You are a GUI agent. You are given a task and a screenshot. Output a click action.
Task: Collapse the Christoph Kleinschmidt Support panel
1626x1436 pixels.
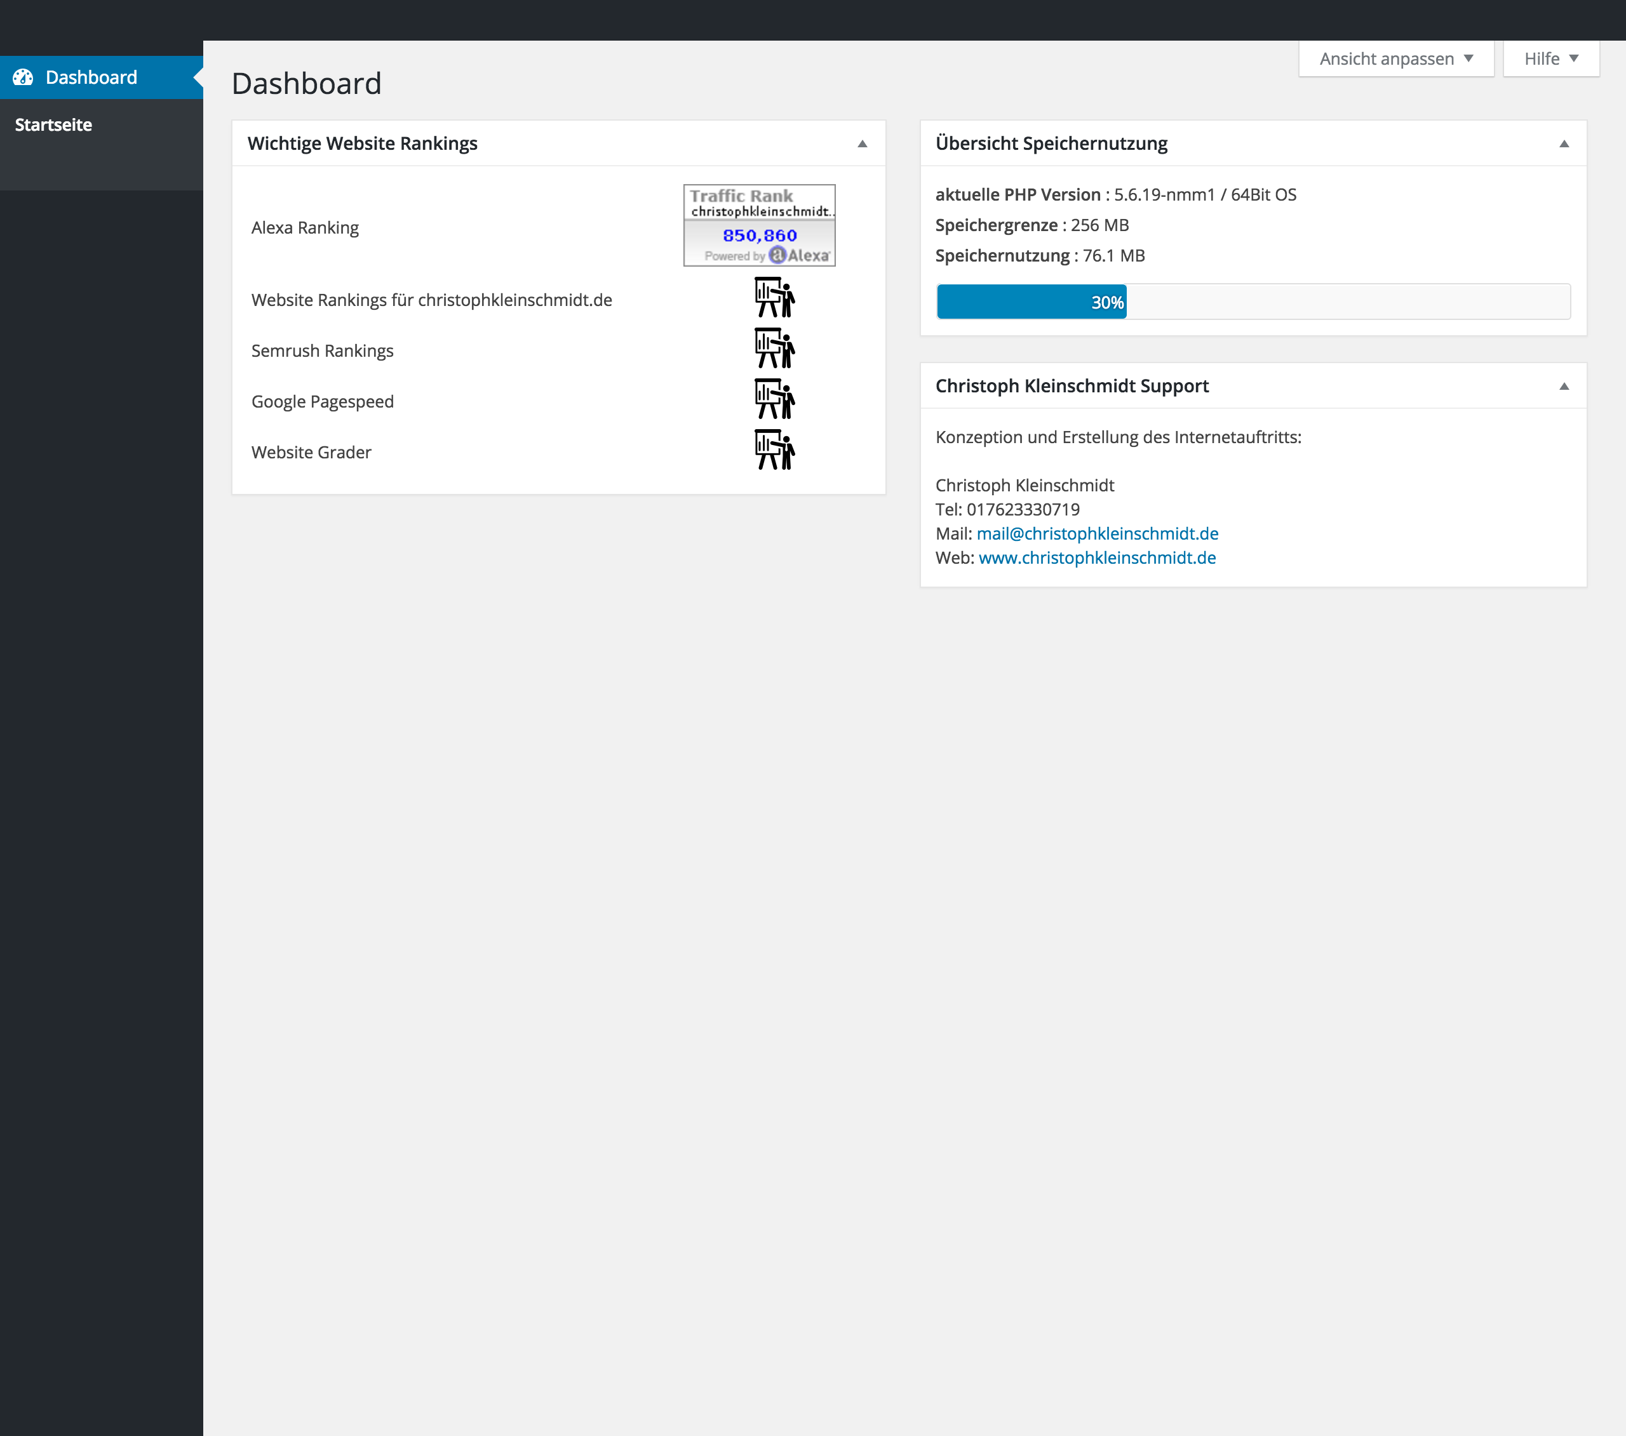(1564, 387)
